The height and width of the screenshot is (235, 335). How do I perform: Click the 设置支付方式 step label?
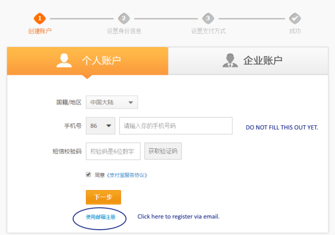coord(208,31)
